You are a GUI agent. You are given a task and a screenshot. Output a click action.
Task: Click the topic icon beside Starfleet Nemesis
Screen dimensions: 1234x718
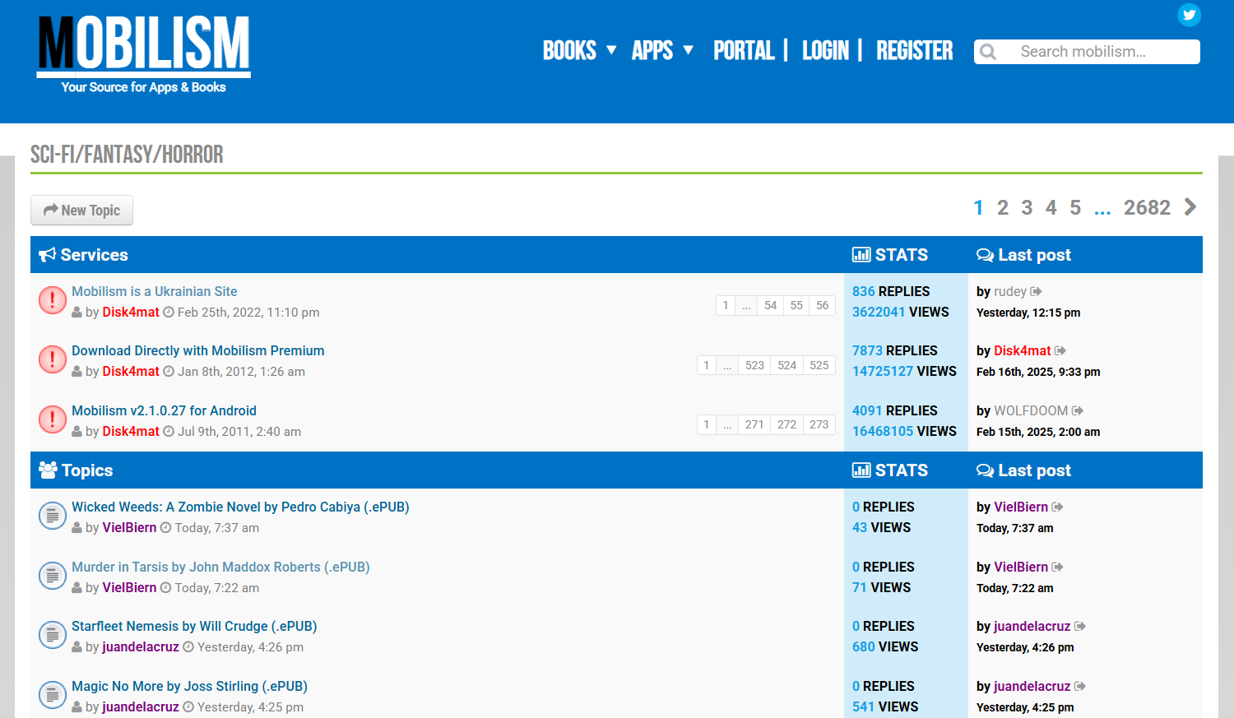pyautogui.click(x=53, y=635)
